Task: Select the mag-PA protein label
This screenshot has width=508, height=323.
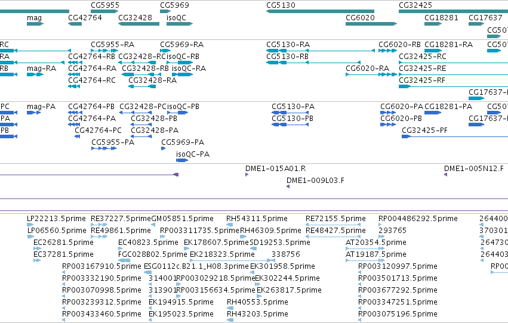Action: click(41, 106)
